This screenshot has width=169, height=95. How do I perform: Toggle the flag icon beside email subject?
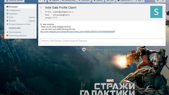41,8
